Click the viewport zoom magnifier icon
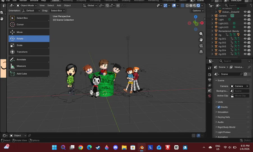 [201, 34]
